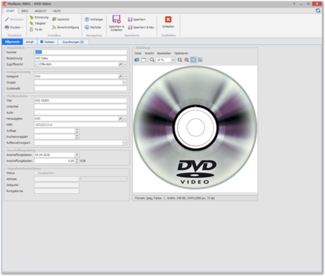The image size is (325, 276).
Task: Open the Optimieren menu in Abbildung panel
Action: [181, 53]
